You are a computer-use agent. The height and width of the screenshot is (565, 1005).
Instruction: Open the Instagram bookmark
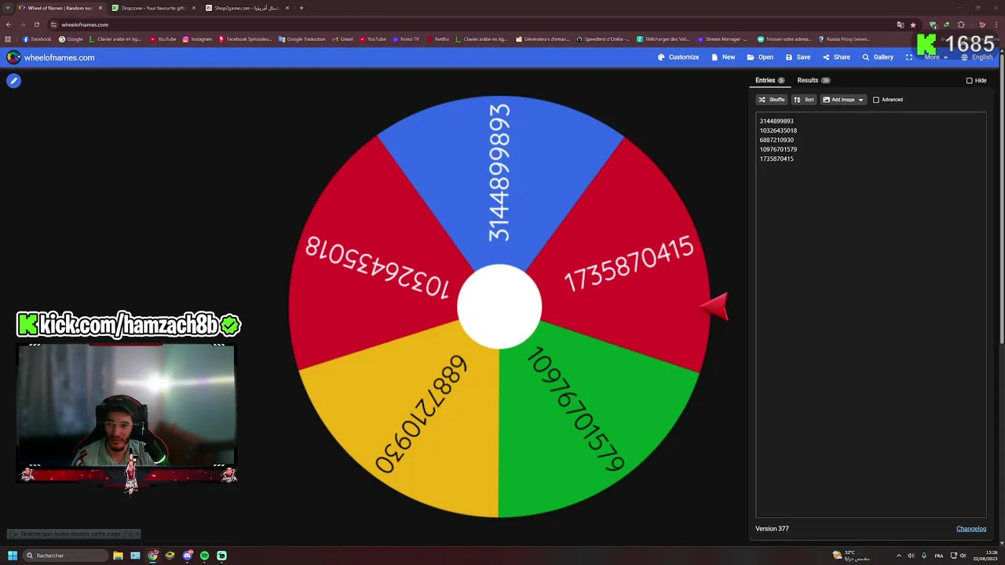(197, 39)
